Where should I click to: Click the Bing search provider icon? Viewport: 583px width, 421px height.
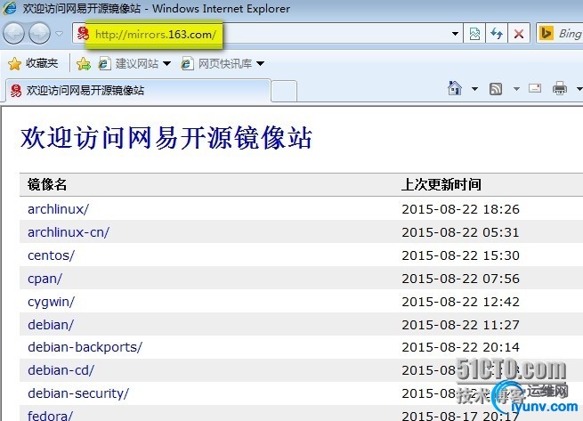coord(546,34)
